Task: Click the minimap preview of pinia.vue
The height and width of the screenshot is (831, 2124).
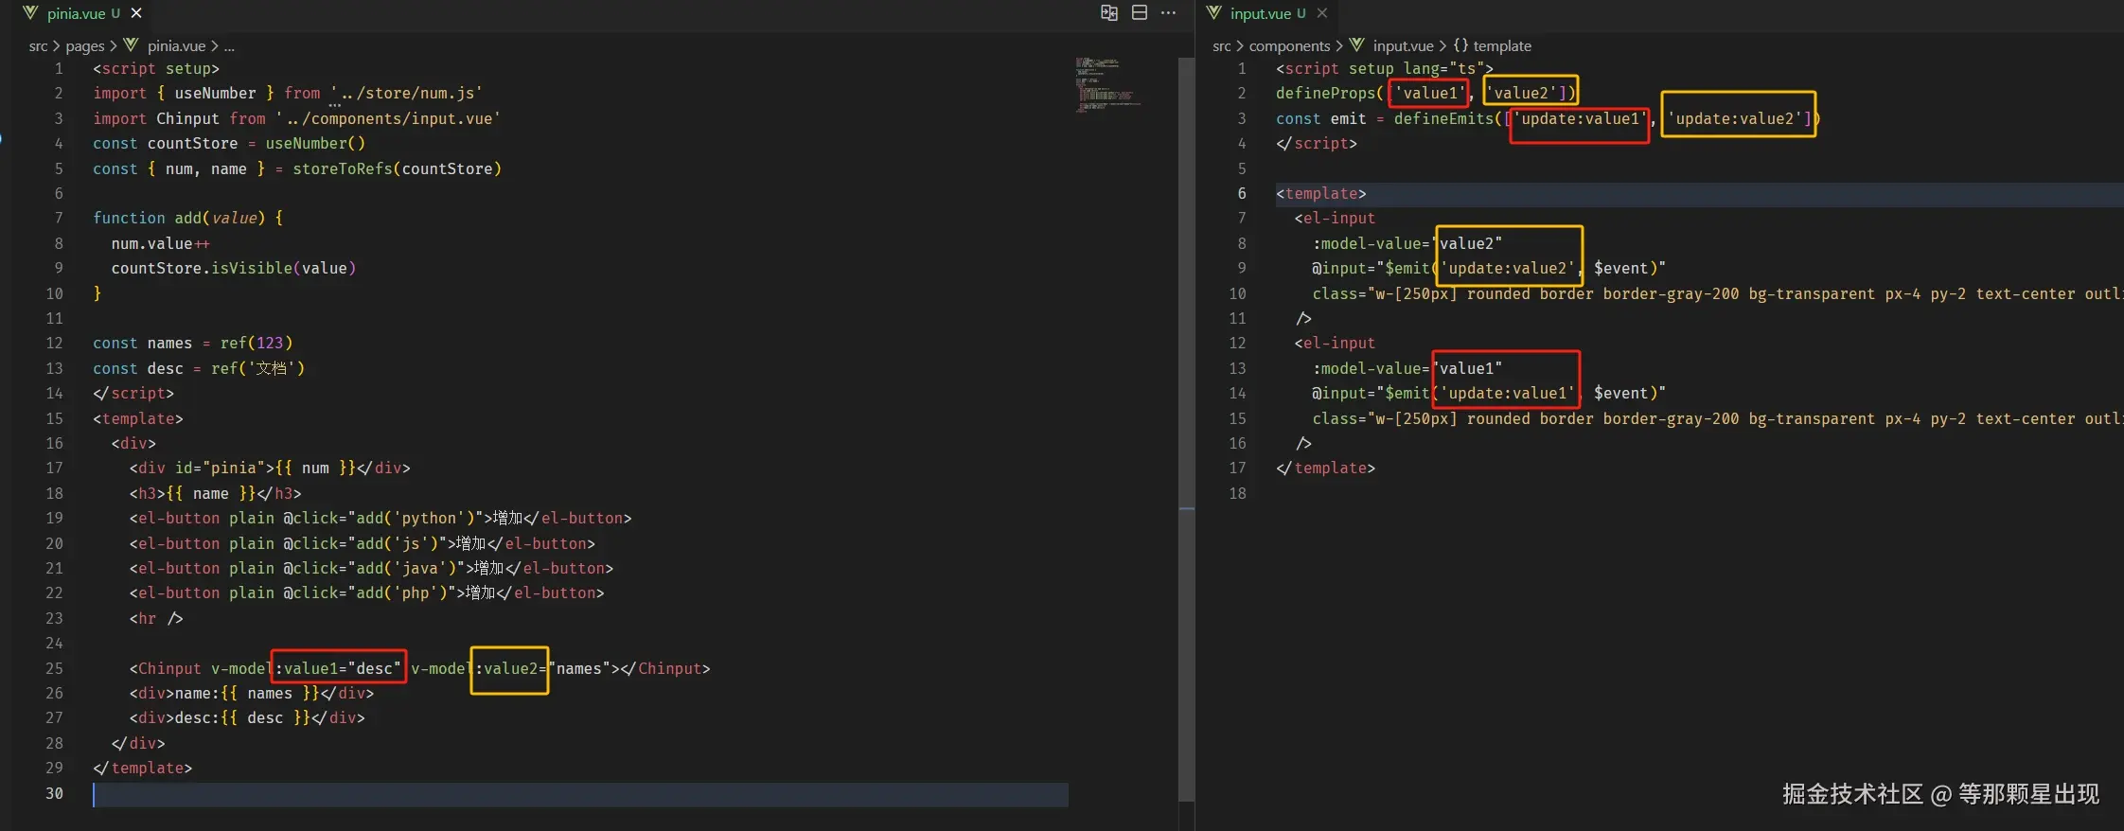Action: 1107,85
